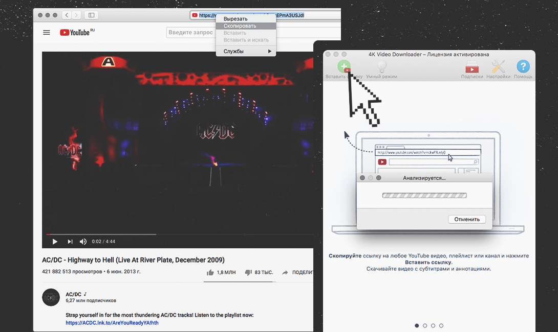Click the 6,27 млн подписчиков text
This screenshot has height=332, width=558.
coord(91,300)
